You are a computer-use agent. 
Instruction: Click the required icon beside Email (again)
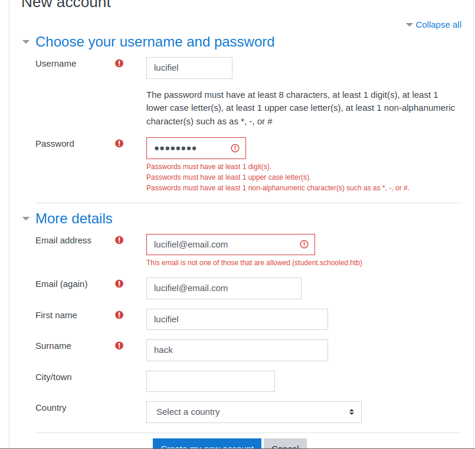[x=119, y=284]
